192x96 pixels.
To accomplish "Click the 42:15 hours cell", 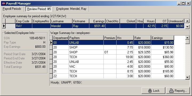I will point(150,26).
